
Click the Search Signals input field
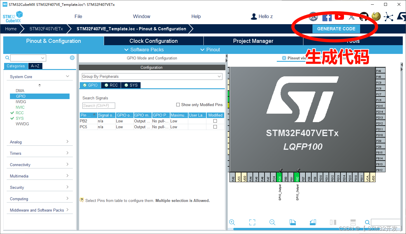99,105
